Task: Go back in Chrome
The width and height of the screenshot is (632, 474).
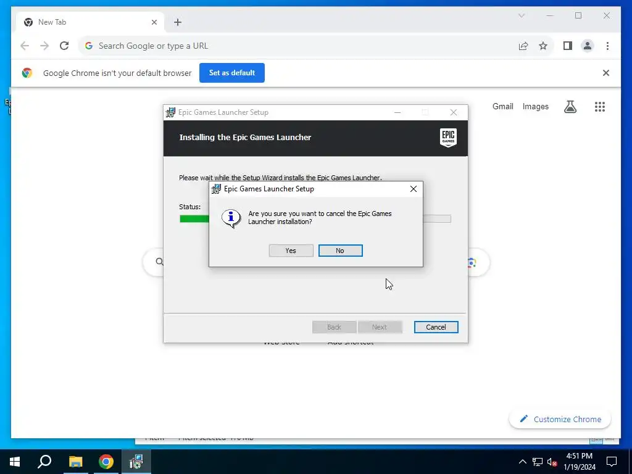Action: point(25,46)
